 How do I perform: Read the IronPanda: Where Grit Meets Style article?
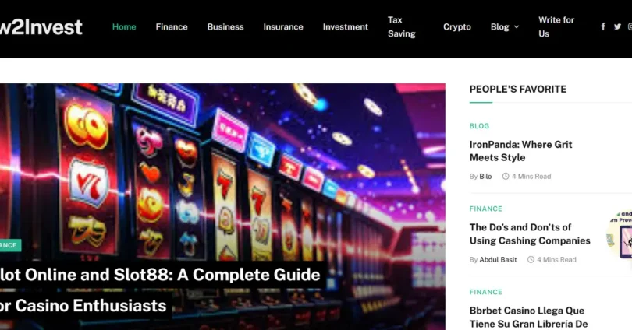pyautogui.click(x=520, y=151)
